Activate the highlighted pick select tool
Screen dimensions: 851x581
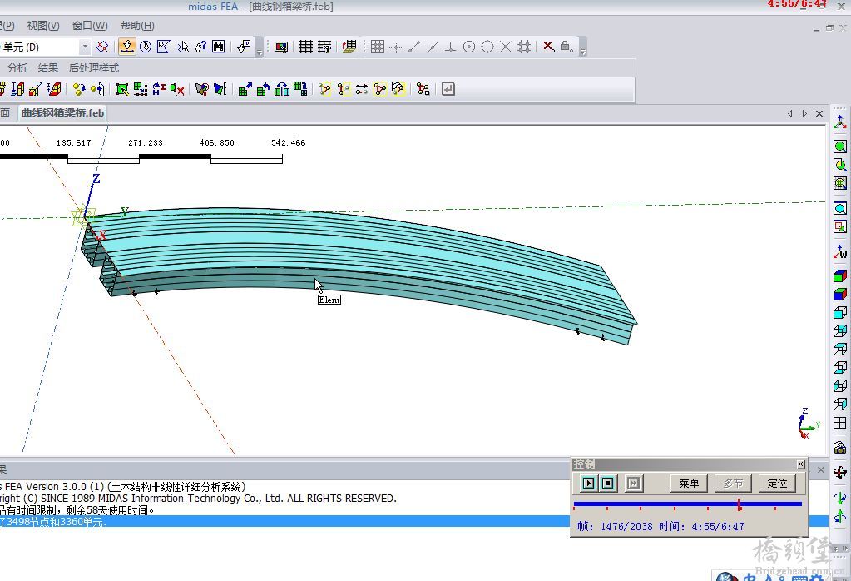[x=127, y=47]
